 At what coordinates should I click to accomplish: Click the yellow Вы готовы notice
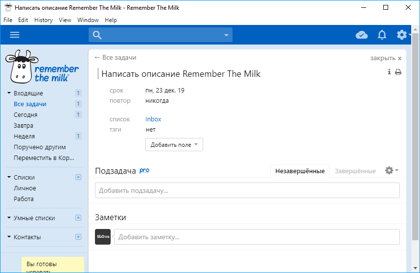pos(53,265)
